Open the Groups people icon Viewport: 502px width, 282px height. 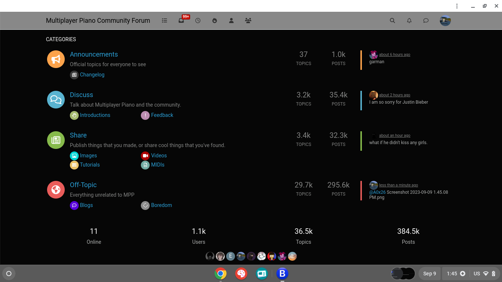pos(248,21)
